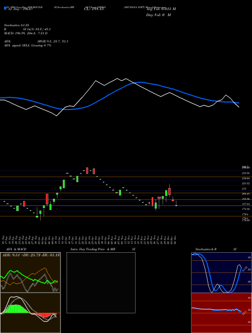This screenshot has width=252, height=333.
Task: Click the Stochastics chart with blue line
Action: point(221,272)
